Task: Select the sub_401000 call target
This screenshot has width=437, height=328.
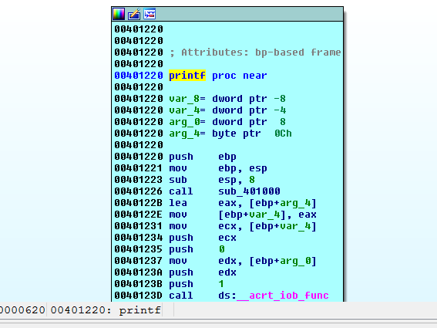Action: [x=249, y=191]
